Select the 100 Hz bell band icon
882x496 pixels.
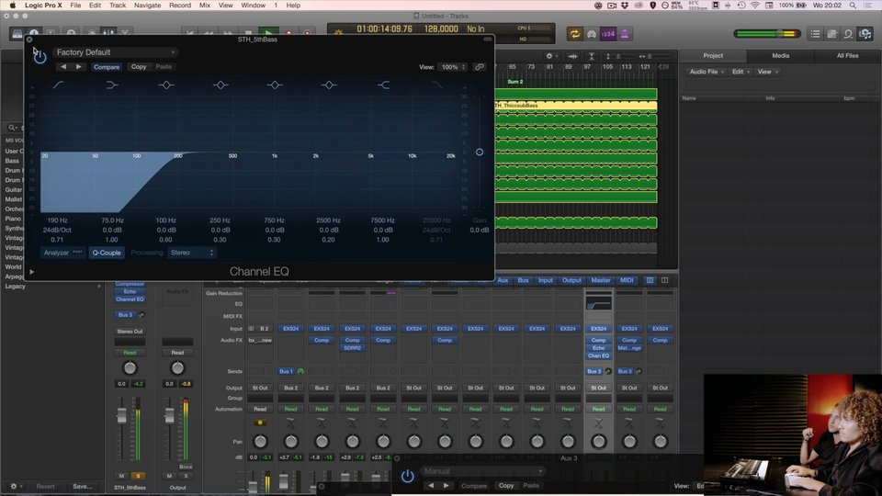click(166, 85)
